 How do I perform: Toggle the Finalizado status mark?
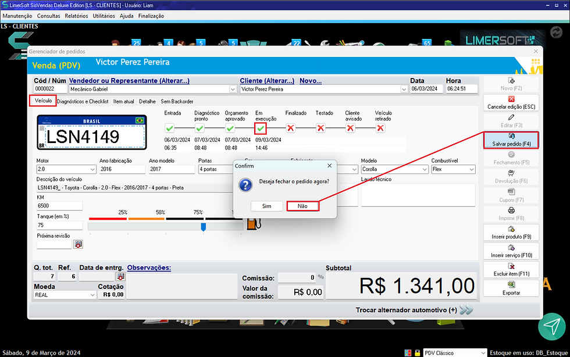290,128
